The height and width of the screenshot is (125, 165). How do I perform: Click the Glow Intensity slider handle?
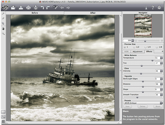click(x=141, y=74)
